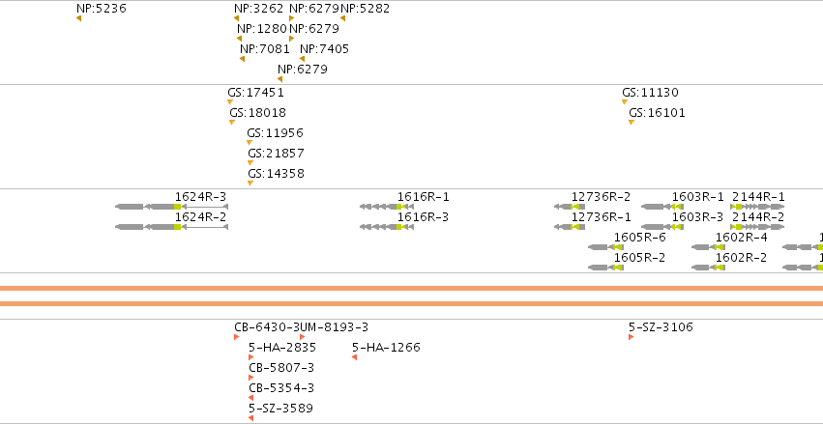
Task: Open the CB-5807-3 feature label
Action: [281, 368]
